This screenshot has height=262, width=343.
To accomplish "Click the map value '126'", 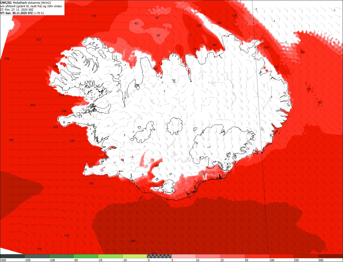I will point(199,25).
